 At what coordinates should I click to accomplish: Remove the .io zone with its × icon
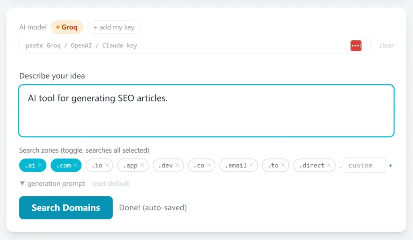point(106,165)
